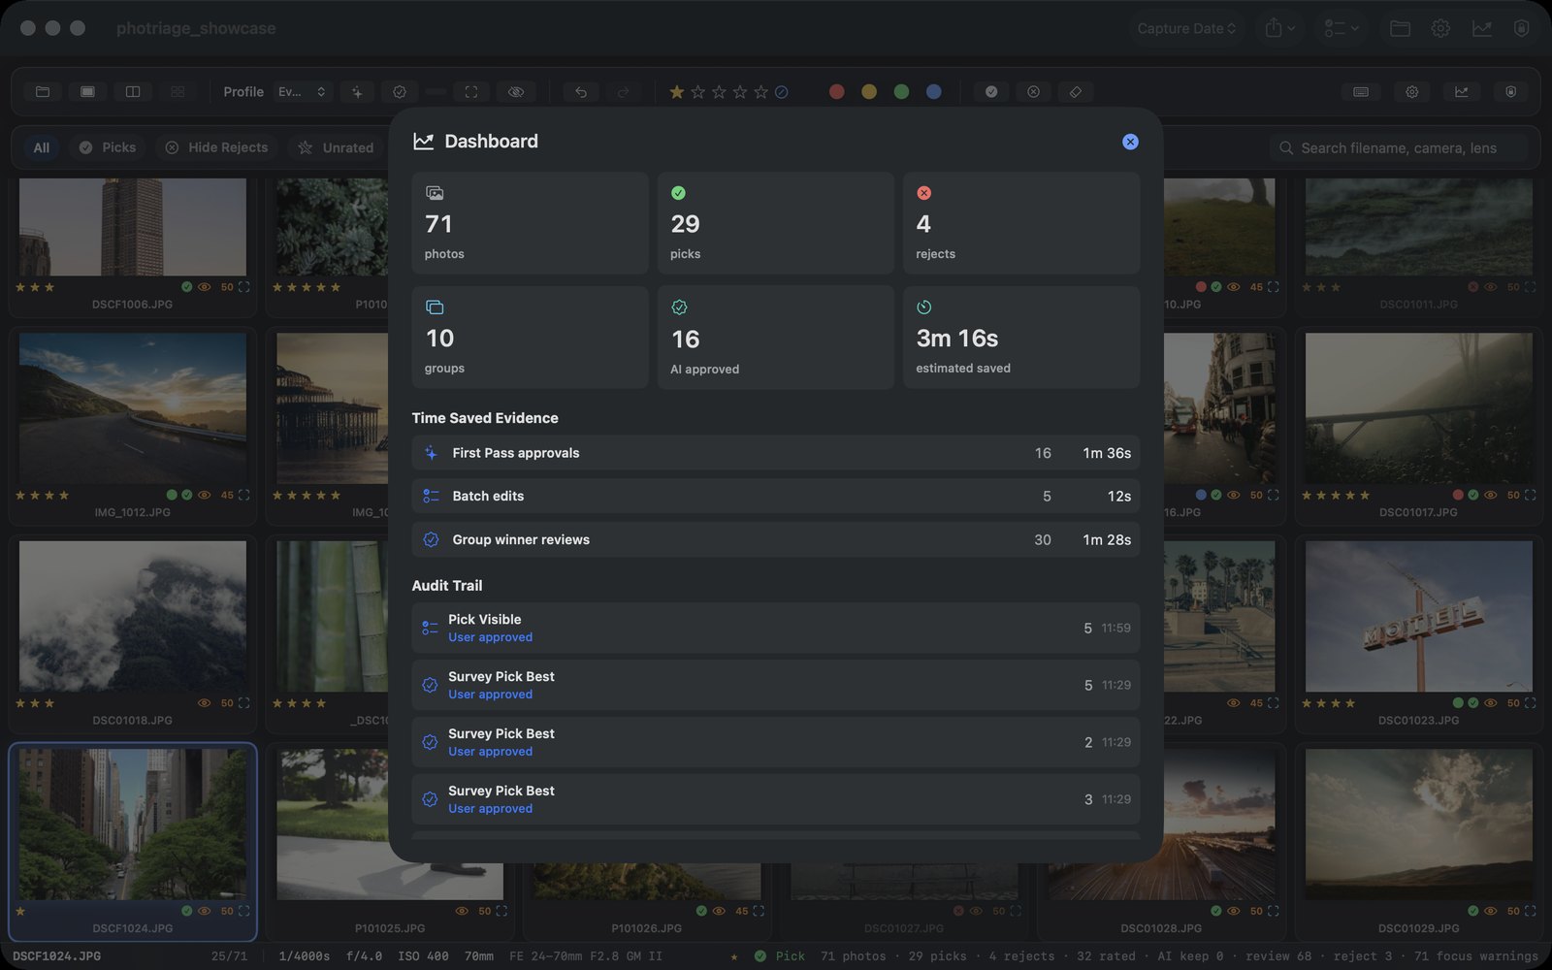Screen dimensions: 1552x970
Task: Open dashboard chart icon in secondary toolbar
Action: click(1462, 91)
